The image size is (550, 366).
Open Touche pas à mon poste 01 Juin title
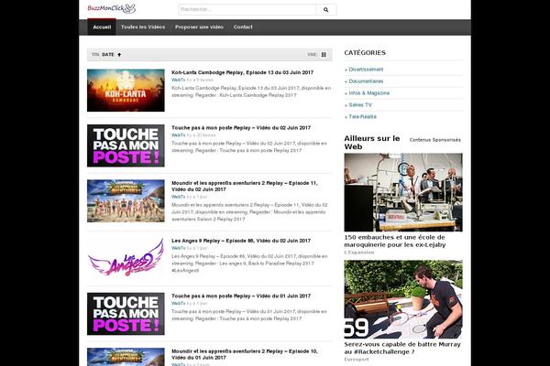point(241,296)
